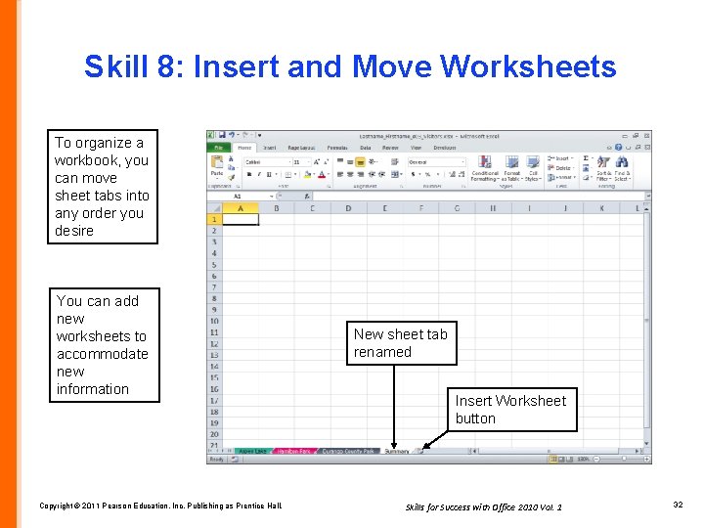Click the Font Color letter A icon

pos(322,175)
